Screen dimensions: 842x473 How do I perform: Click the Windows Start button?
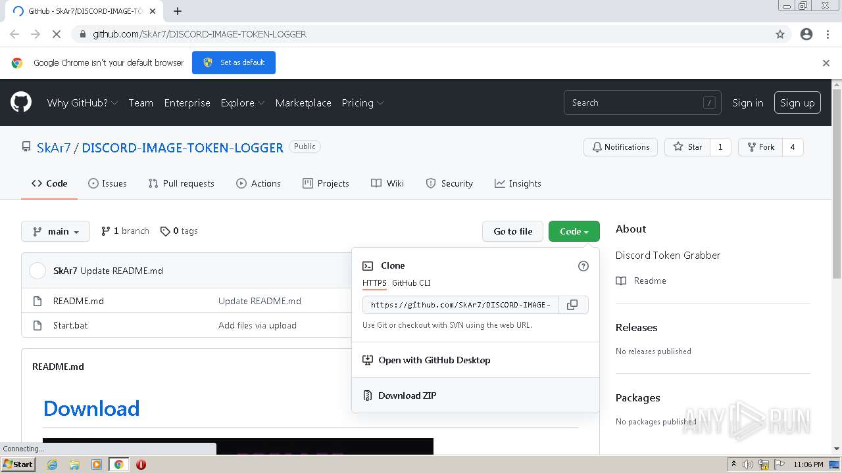(x=18, y=464)
